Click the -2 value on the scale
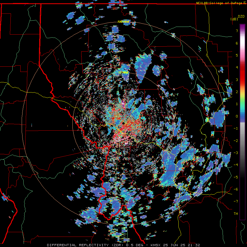This screenshot has height=247, width=247. pyautogui.click(x=236, y=141)
